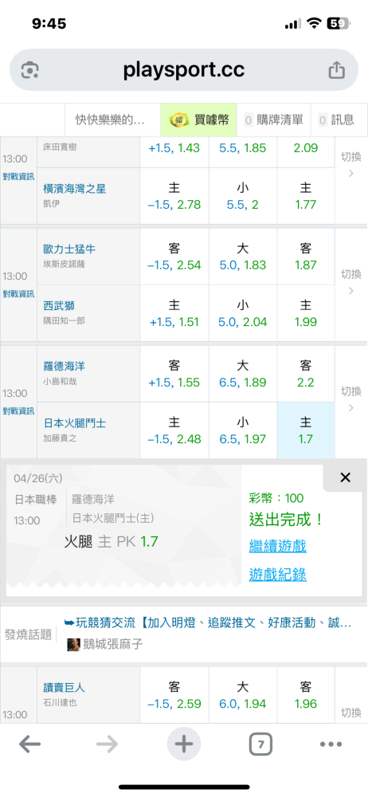
Task: Expand 切換 for the 歐力士猛牛 game
Action: point(351,282)
